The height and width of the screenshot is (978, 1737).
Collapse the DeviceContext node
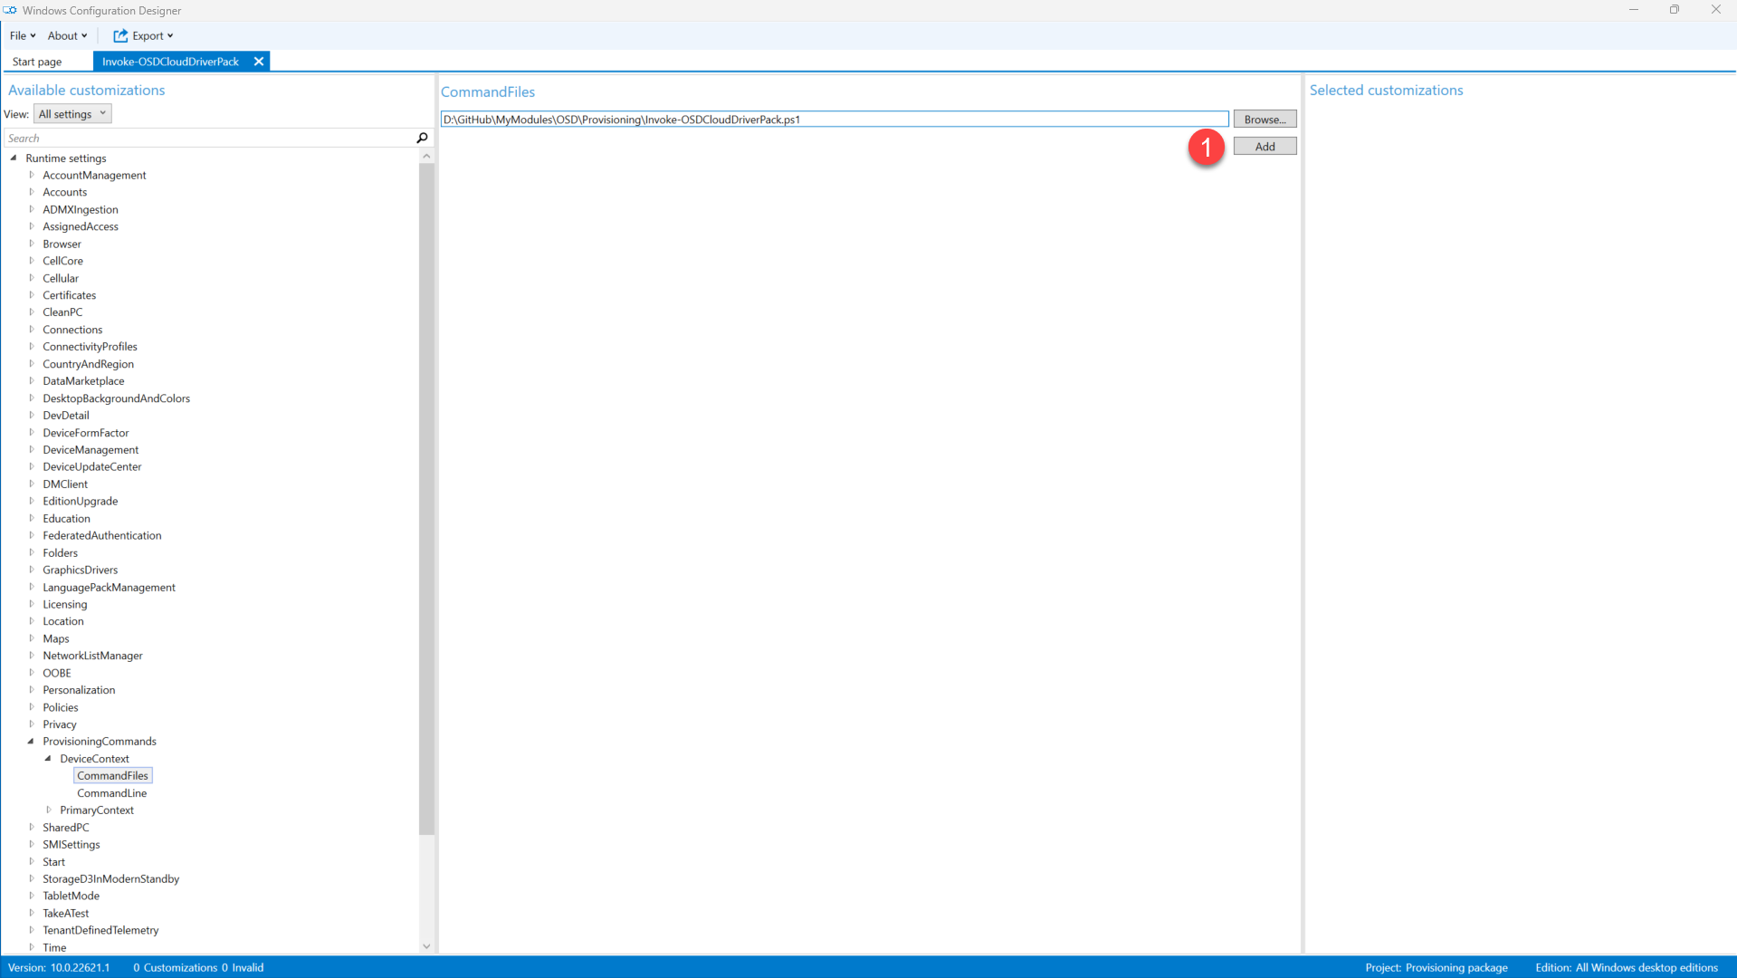(48, 758)
